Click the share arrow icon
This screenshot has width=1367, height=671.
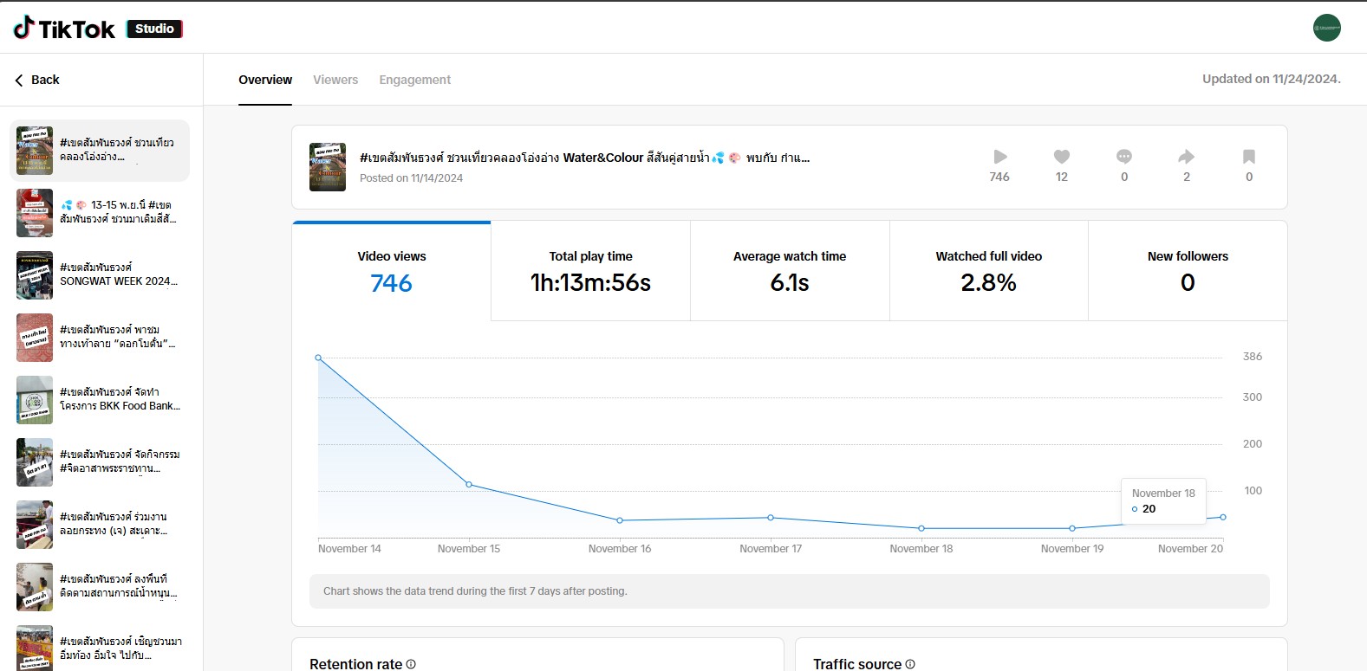click(1186, 157)
